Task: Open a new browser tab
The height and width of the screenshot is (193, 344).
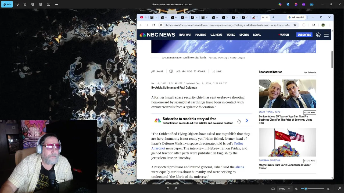Action: 273,17
